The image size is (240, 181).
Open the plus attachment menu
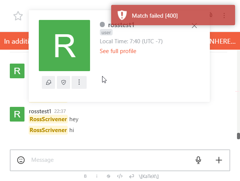point(219,160)
